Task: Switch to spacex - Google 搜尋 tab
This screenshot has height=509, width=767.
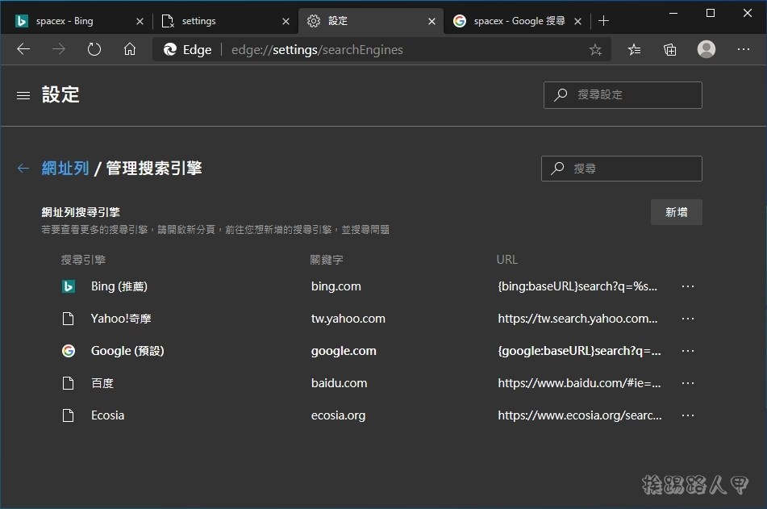Action: (x=516, y=21)
